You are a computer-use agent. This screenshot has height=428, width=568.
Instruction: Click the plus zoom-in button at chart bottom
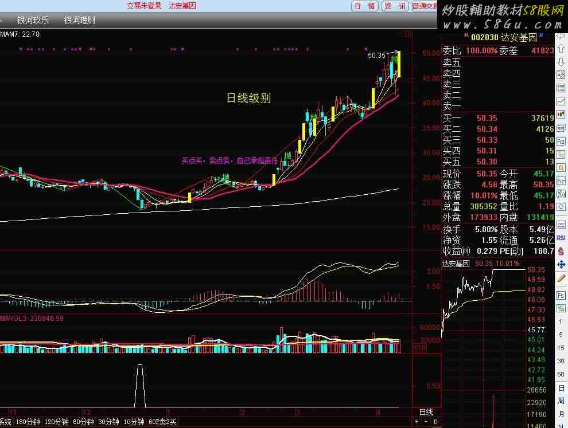pos(417,422)
